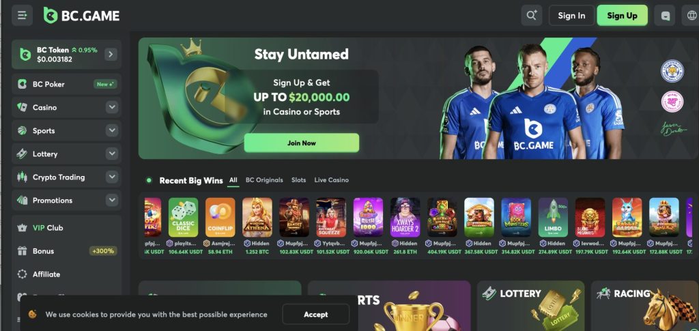Click the globe language icon
Screen dimensions: 699x331
pos(690,16)
